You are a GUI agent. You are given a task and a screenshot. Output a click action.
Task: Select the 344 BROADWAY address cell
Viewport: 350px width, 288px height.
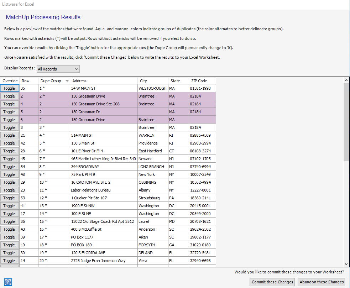[x=103, y=167]
